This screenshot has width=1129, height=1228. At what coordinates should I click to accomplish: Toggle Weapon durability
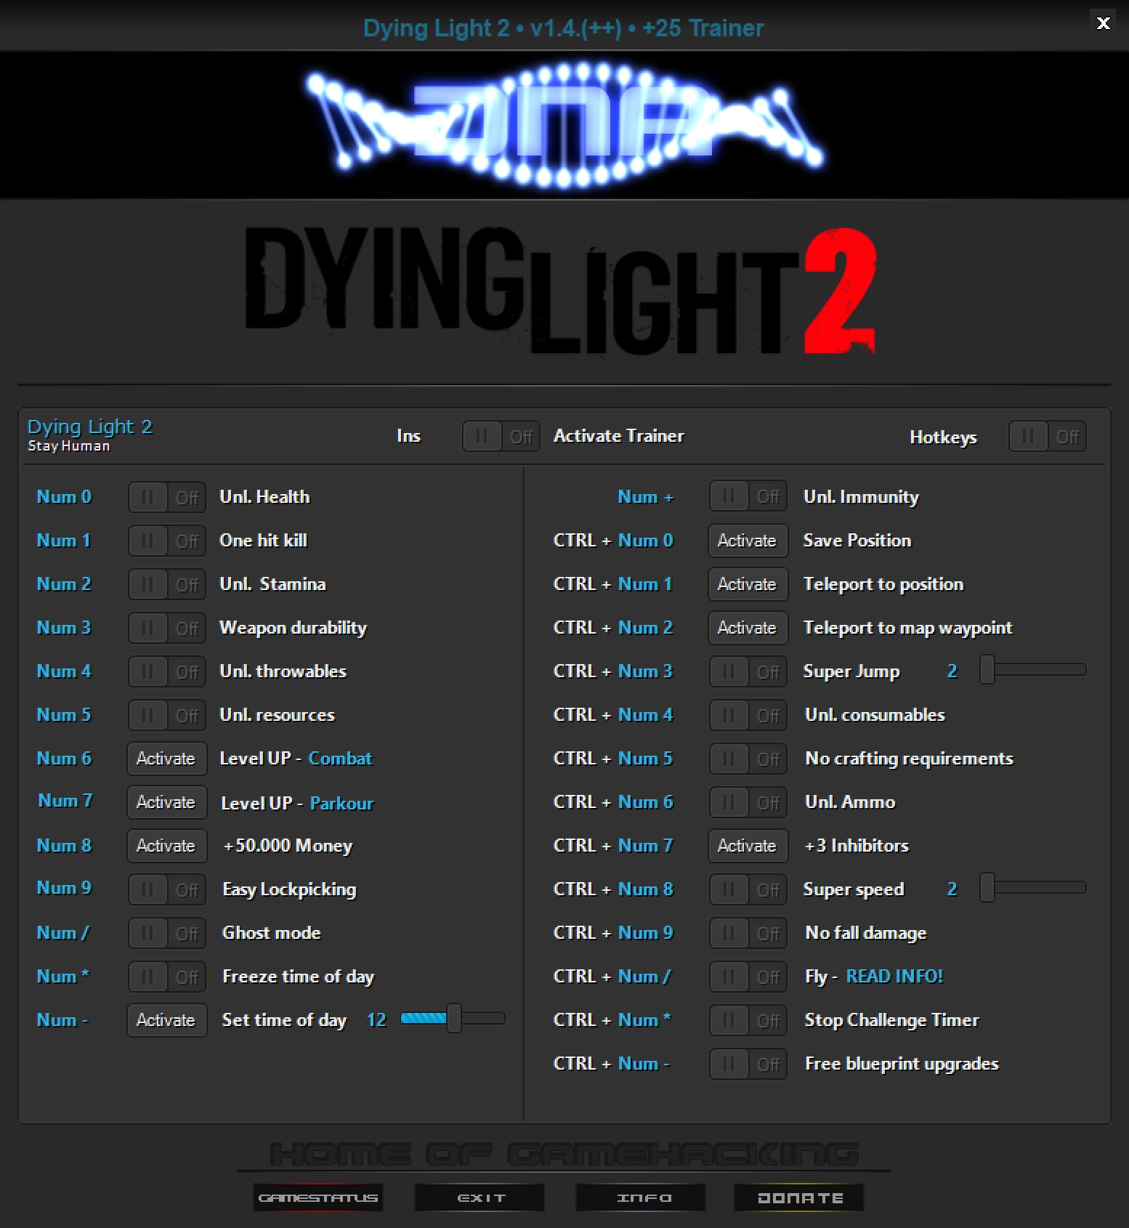(167, 628)
